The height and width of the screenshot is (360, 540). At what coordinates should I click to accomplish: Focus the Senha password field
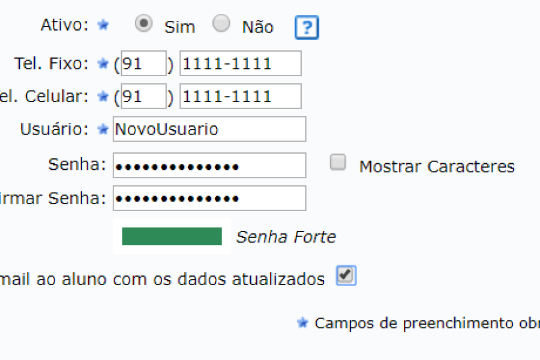point(209,166)
